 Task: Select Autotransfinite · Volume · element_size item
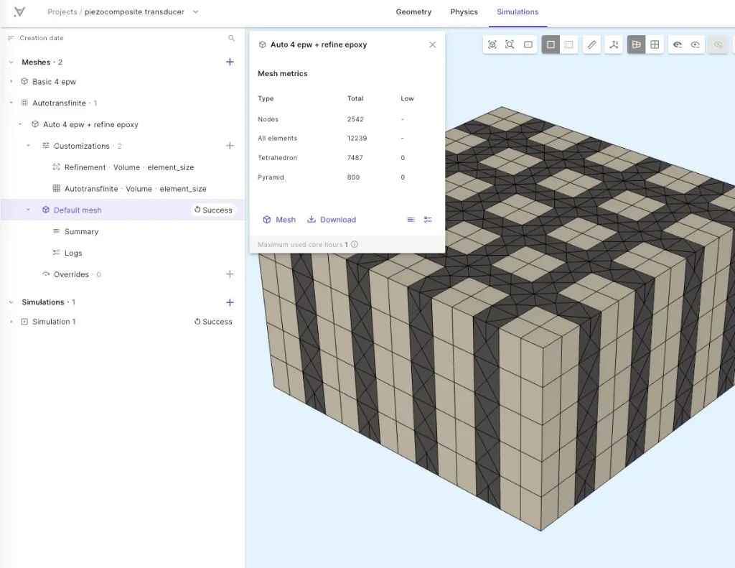coord(136,189)
